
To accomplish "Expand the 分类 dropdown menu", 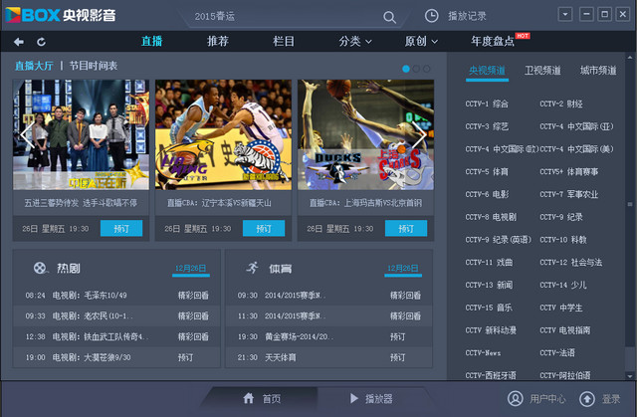I will point(355,41).
